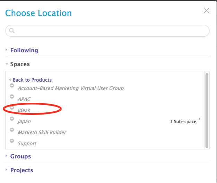Click the restricted icon beside Ideas

click(x=12, y=108)
